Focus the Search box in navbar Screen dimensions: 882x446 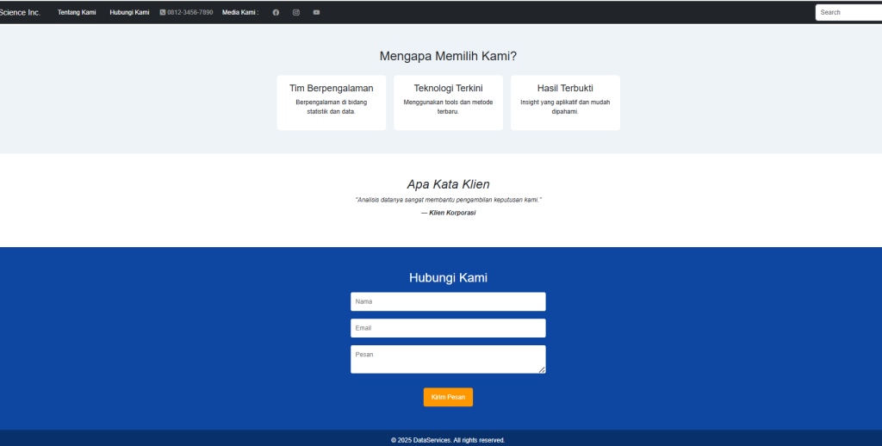click(848, 12)
